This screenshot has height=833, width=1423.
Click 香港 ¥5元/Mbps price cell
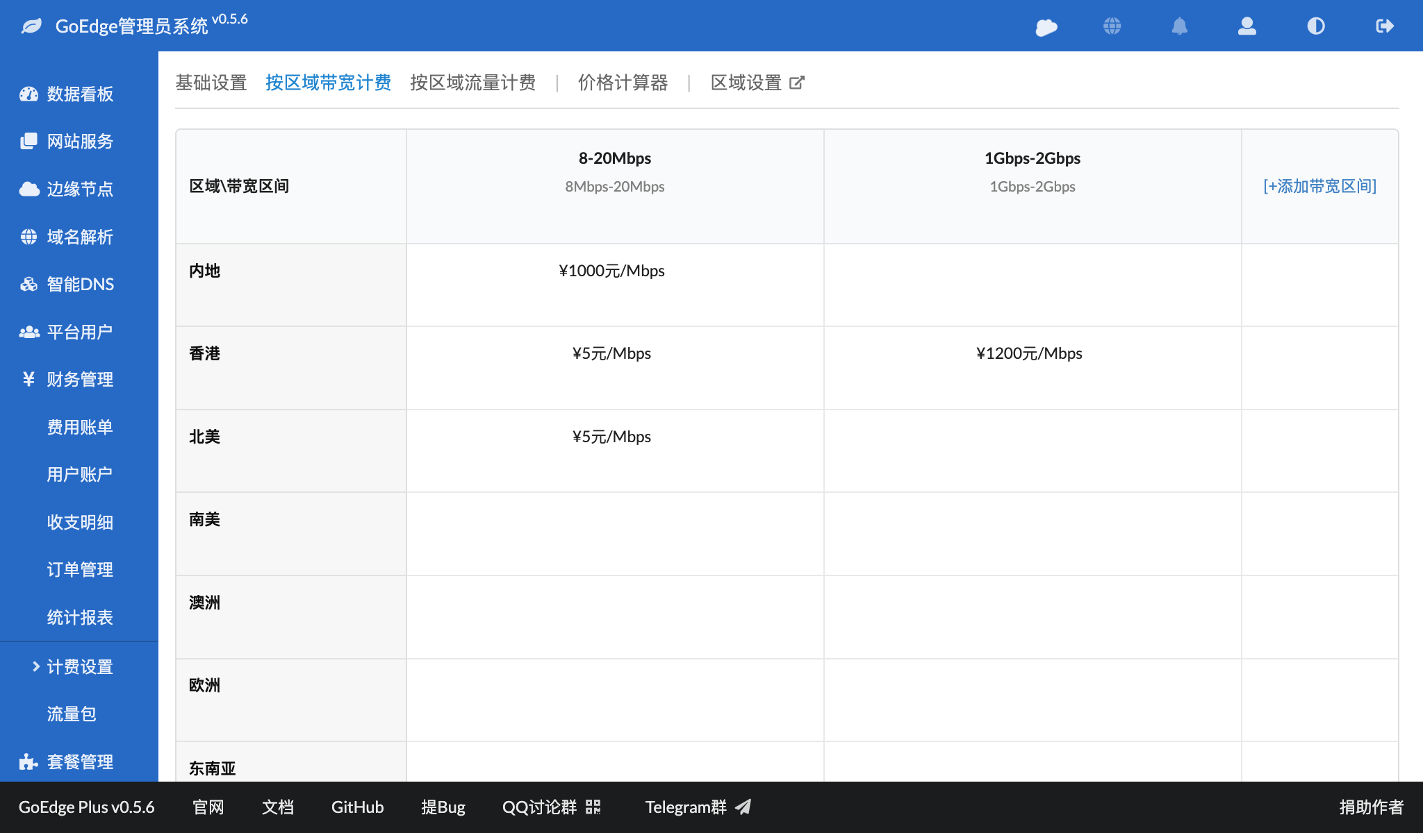pos(615,368)
